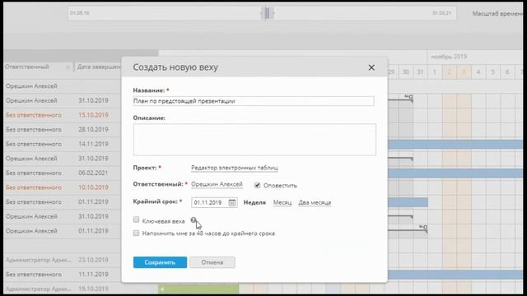Focus the Название text field
The image size is (527, 296).
(254, 101)
